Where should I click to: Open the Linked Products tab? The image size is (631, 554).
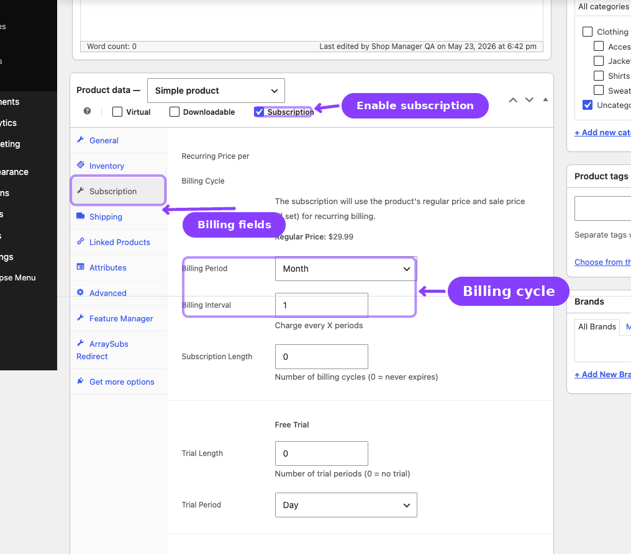coord(118,242)
